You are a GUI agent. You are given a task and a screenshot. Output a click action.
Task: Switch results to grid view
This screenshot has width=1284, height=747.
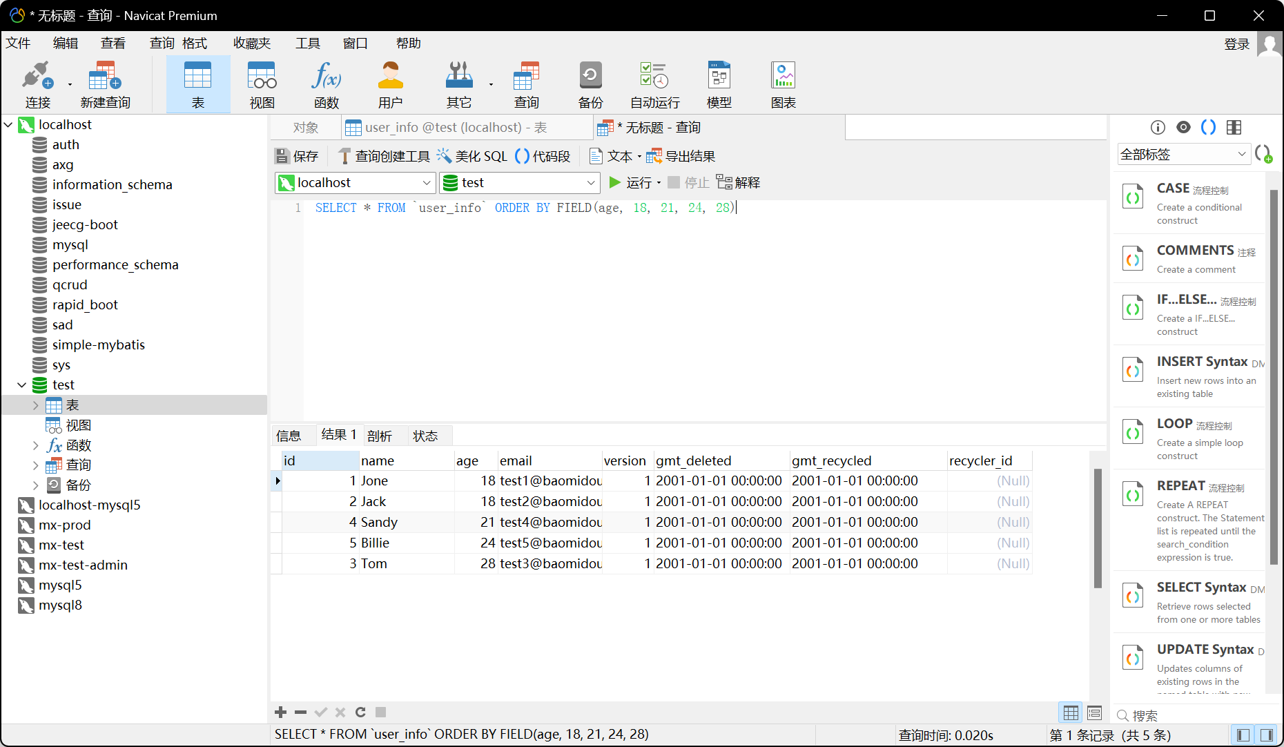(x=1071, y=712)
